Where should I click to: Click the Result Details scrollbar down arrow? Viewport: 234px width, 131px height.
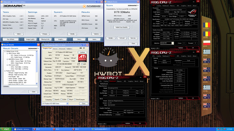36,84
